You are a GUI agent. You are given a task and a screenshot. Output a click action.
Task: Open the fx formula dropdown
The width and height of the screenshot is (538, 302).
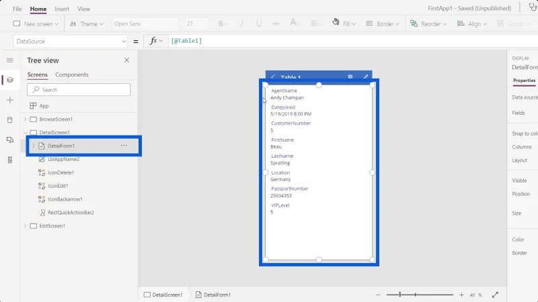click(156, 41)
